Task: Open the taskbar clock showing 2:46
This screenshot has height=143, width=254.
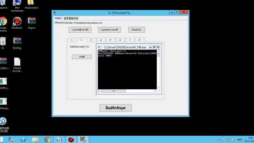Action: tap(250, 139)
